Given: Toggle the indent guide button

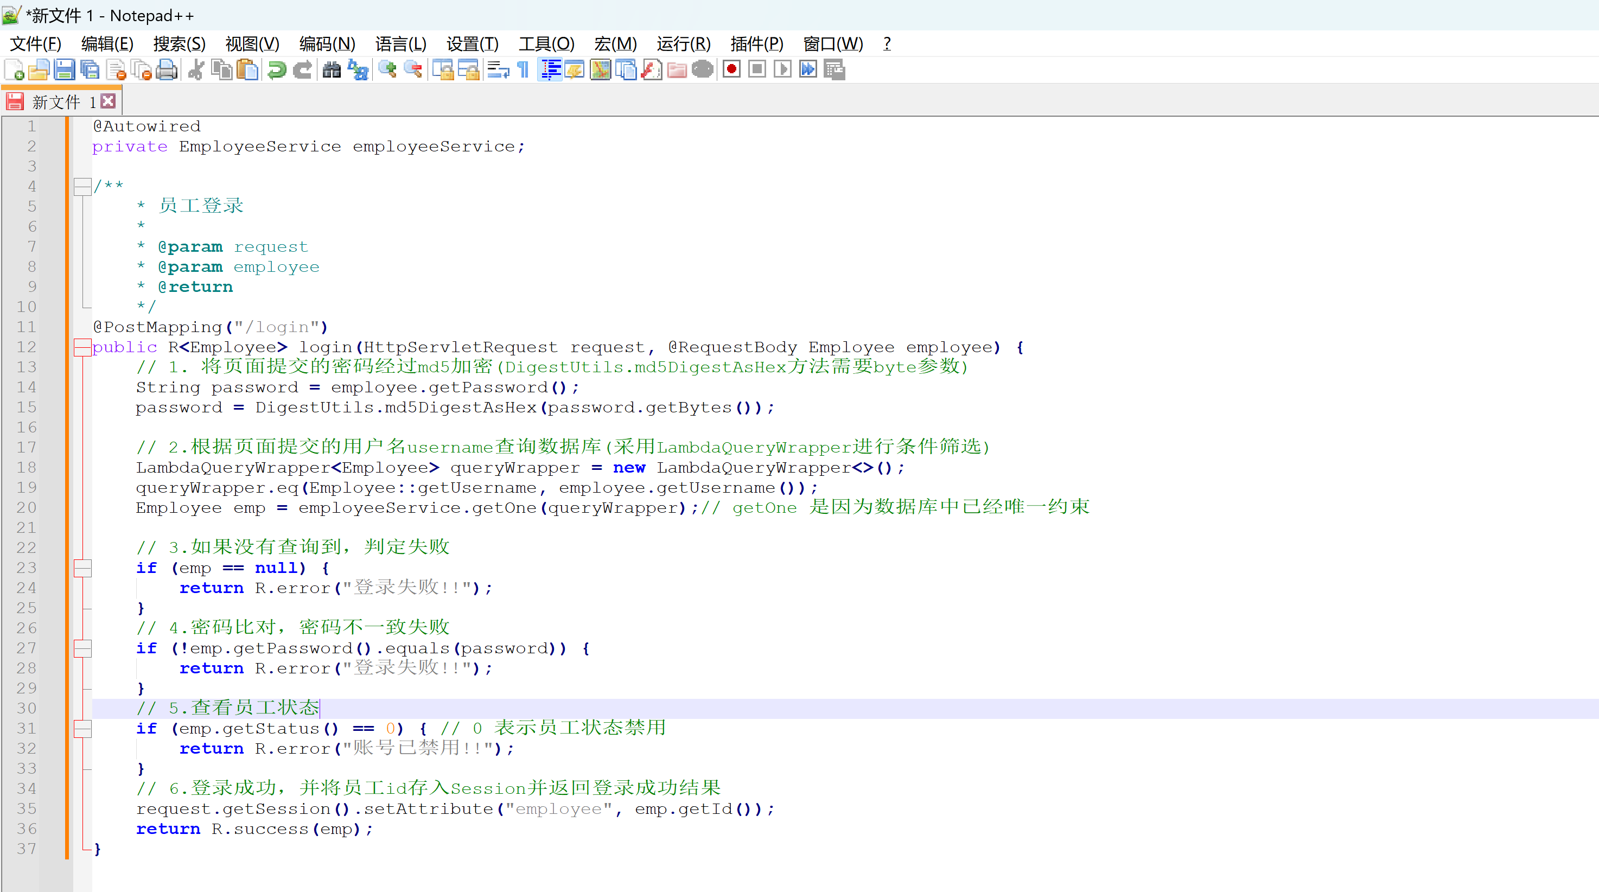Looking at the screenshot, I should pyautogui.click(x=550, y=69).
